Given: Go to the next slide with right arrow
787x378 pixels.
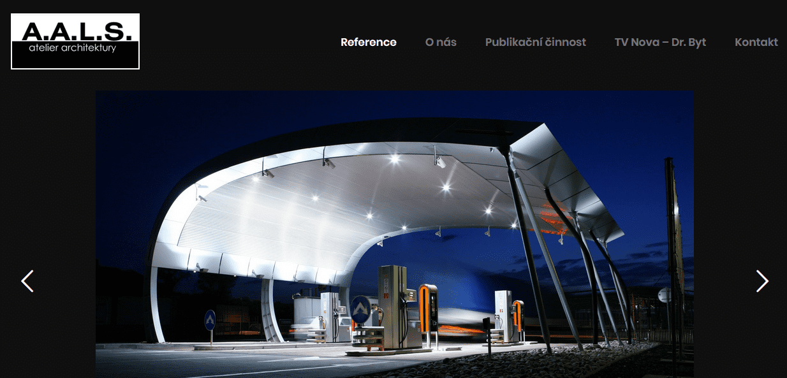Looking at the screenshot, I should (x=762, y=281).
